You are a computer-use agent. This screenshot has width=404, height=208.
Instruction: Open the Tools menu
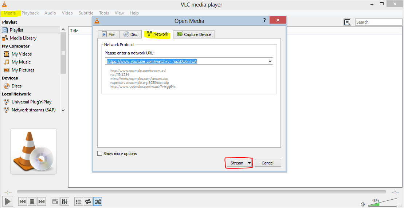pos(104,13)
